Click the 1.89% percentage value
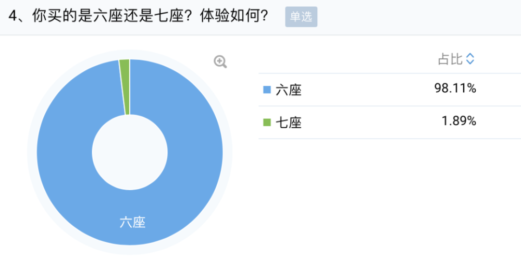521x269 pixels. pyautogui.click(x=458, y=121)
